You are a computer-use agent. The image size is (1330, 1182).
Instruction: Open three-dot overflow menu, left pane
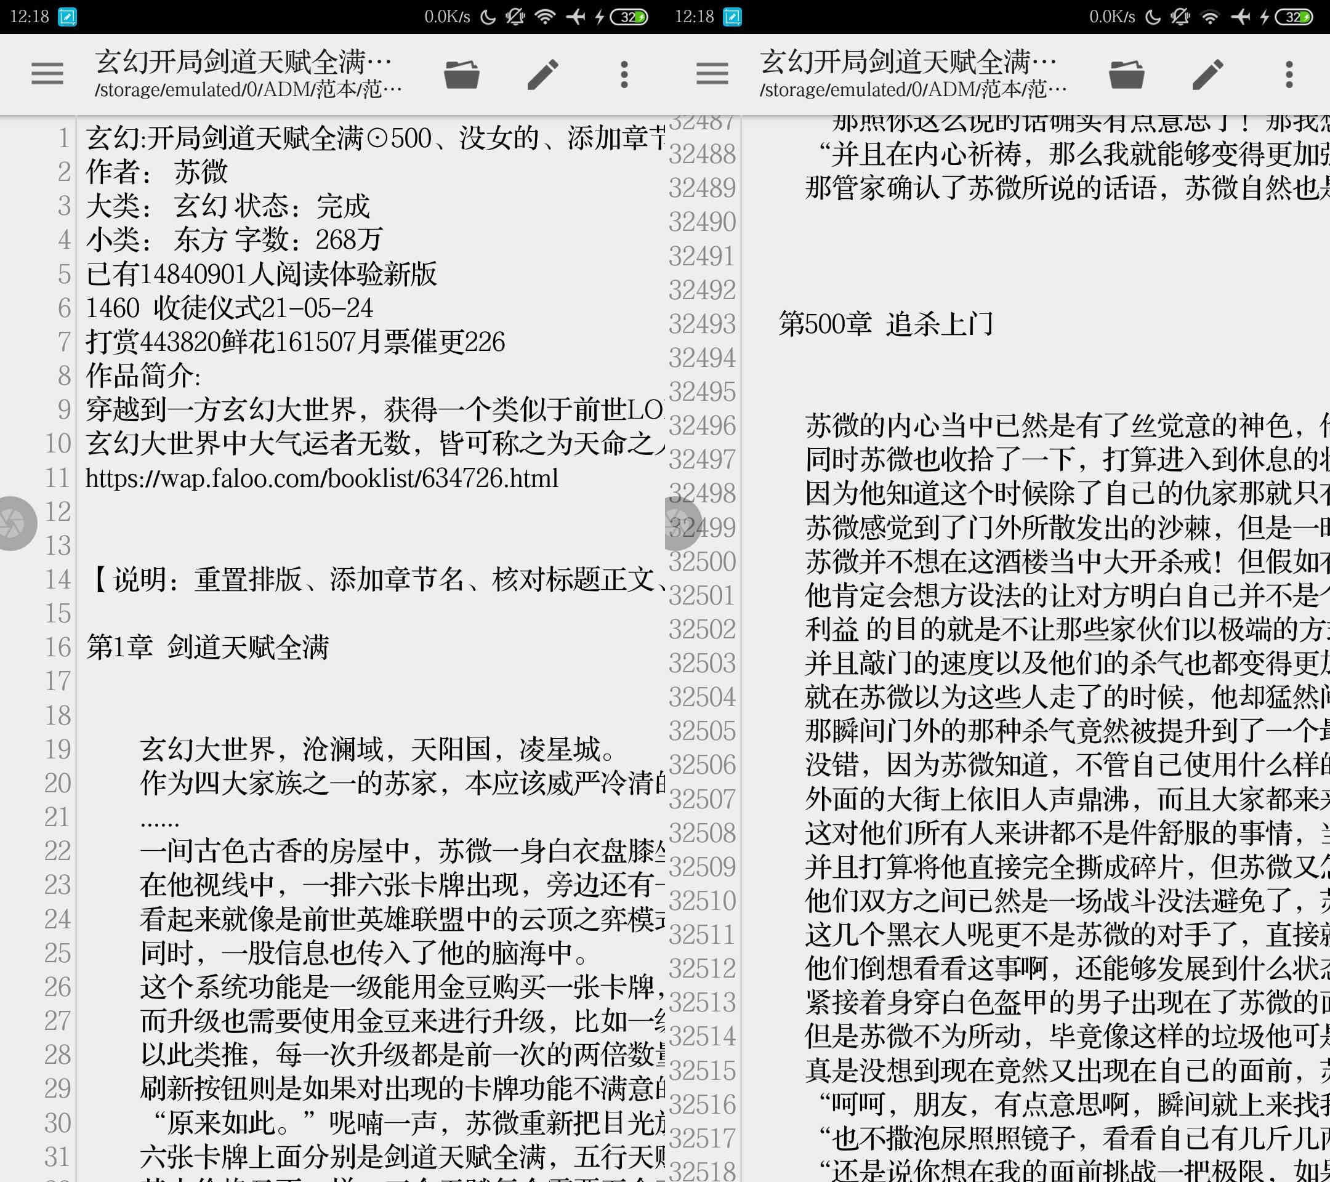click(624, 73)
